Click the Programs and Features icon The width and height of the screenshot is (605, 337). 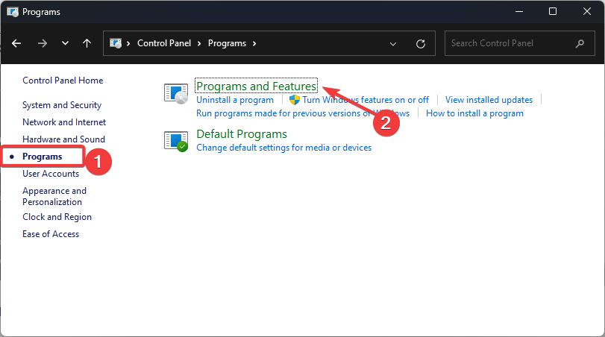177,93
